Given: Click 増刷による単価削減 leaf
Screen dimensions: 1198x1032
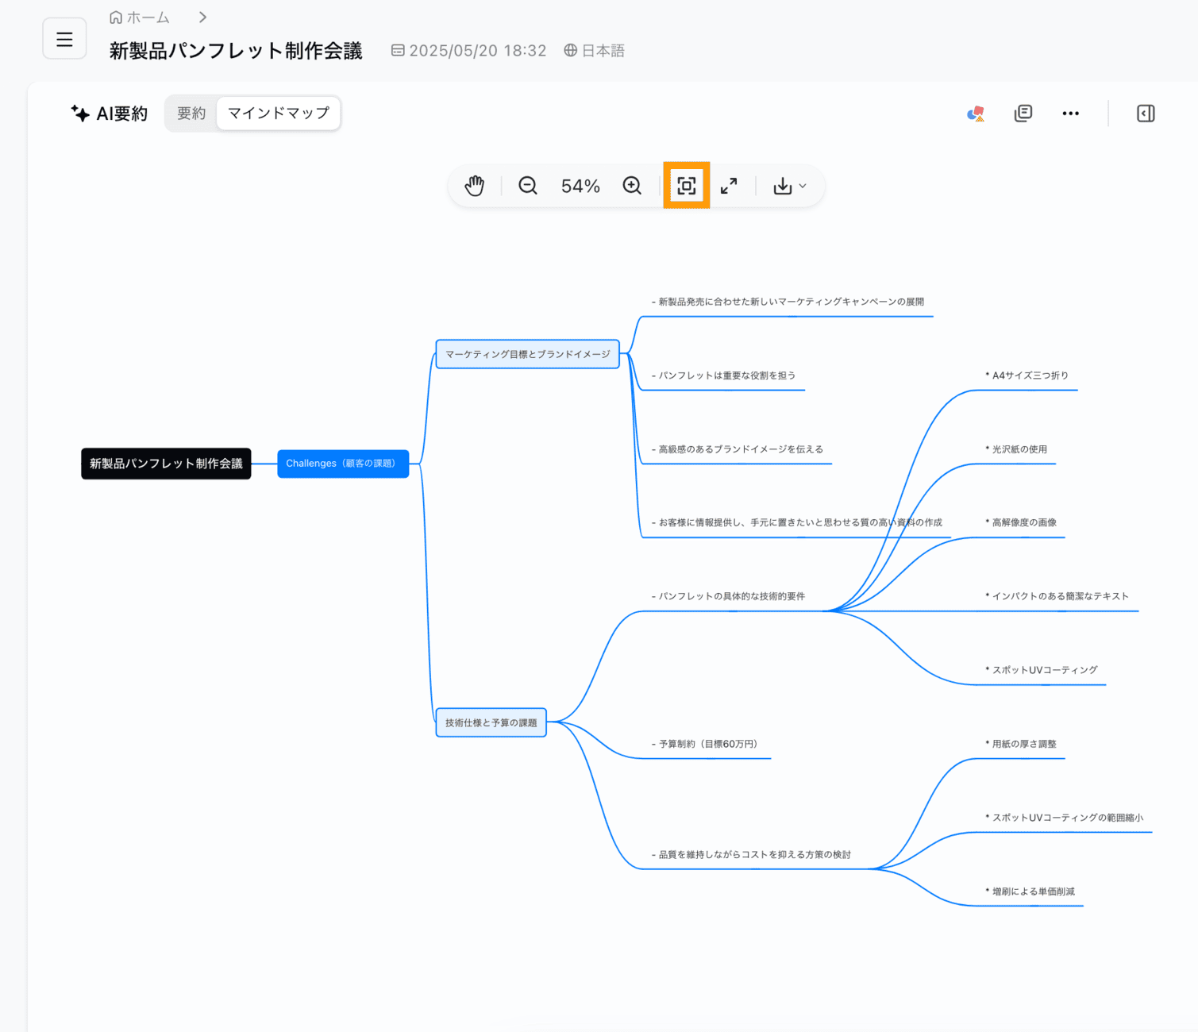Looking at the screenshot, I should click(1030, 891).
